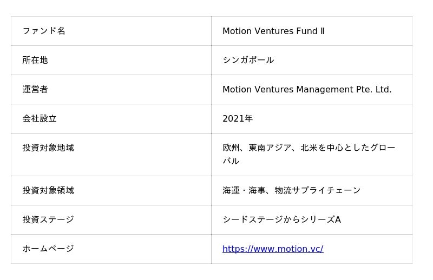The height and width of the screenshot is (280, 433).
Task: Click the word 欧州 in the table
Action: coord(231,148)
